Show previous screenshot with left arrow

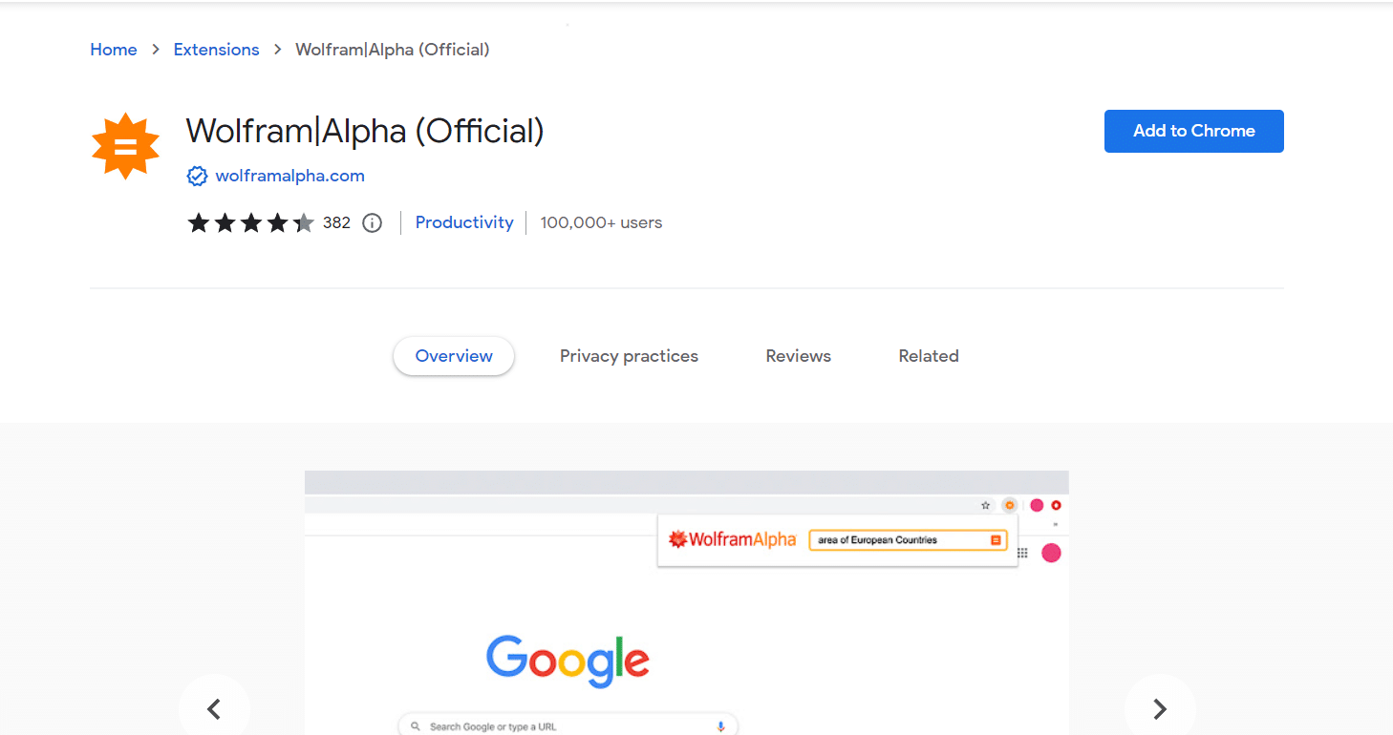tap(214, 708)
